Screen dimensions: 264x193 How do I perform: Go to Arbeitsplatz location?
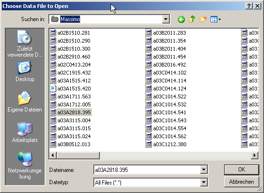[x=25, y=133]
